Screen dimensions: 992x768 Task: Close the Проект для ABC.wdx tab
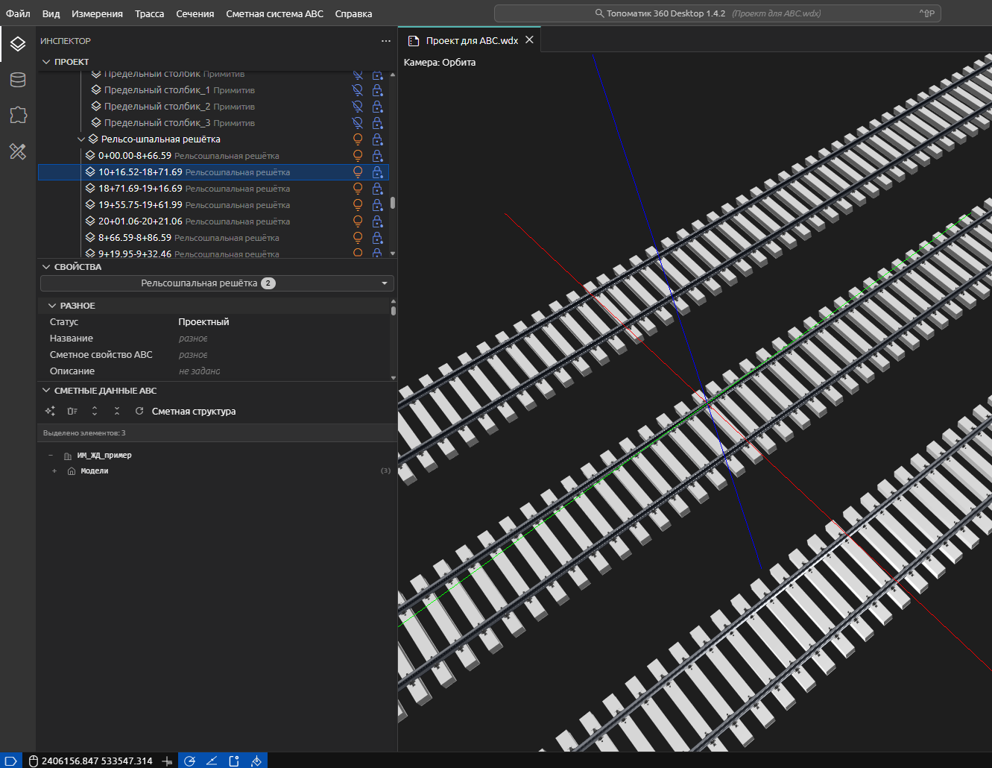click(529, 40)
